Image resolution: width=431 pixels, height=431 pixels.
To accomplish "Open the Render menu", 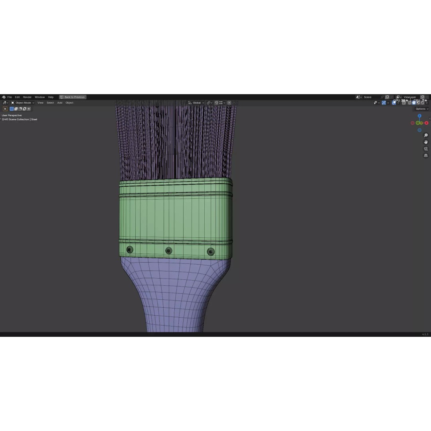I will tap(27, 97).
